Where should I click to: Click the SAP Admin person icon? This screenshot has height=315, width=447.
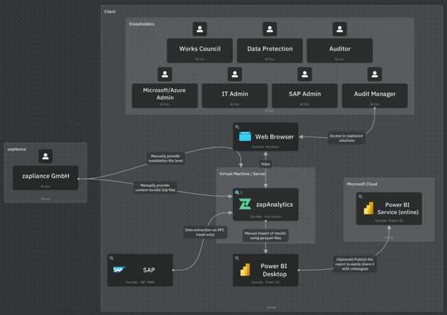tap(304, 75)
